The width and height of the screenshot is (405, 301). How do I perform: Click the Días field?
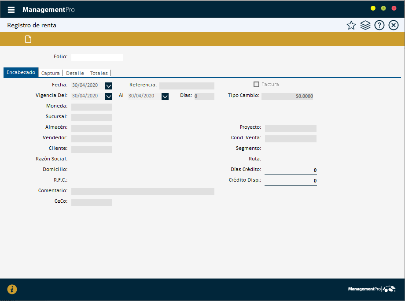pos(204,97)
